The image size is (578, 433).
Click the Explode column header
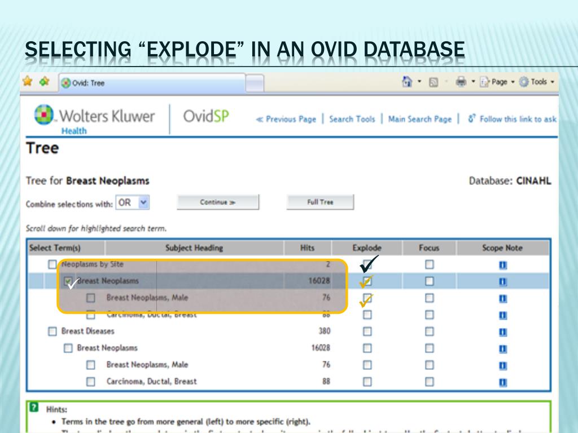click(367, 248)
